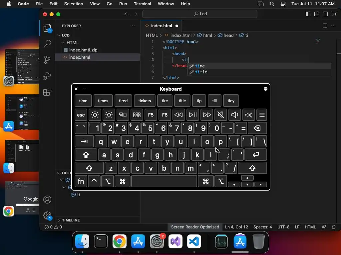Click the return key on keyboard
The width and height of the screenshot is (341, 255).
(x=256, y=155)
